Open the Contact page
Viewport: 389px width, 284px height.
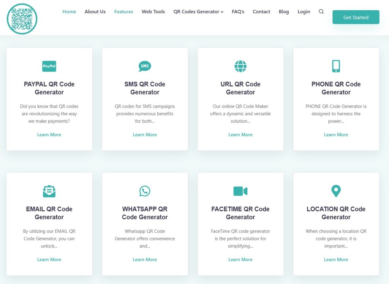(261, 12)
